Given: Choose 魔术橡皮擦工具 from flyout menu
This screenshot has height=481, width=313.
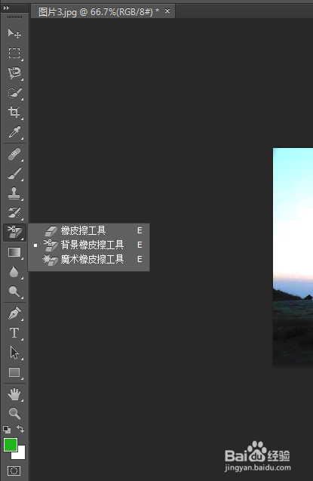Looking at the screenshot, I should [x=88, y=259].
